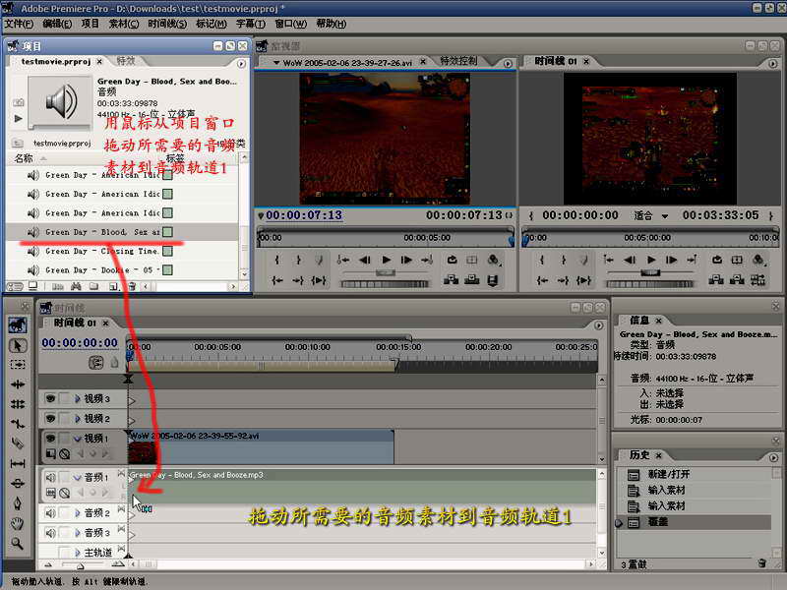Screen dimensions: 787x590
Task: Click the Snap icon below timeline timecode
Action: pos(95,362)
